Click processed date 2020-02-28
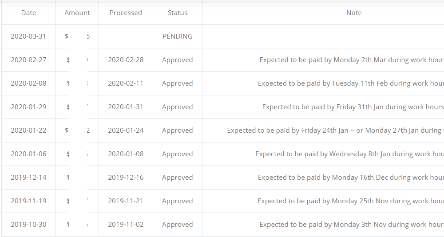The height and width of the screenshot is (237, 444). [126, 60]
